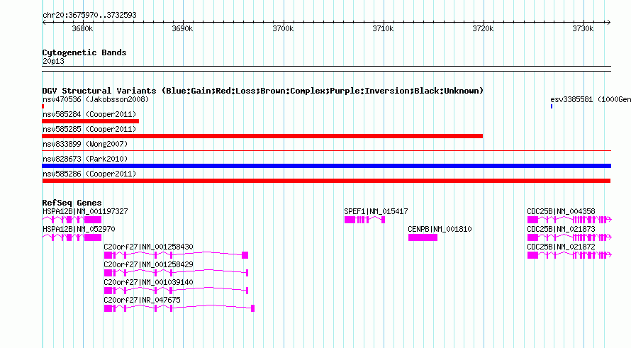Image resolution: width=631 pixels, height=348 pixels.
Task: Select gene label C20orf27|NM_001258429
Action: [148, 264]
